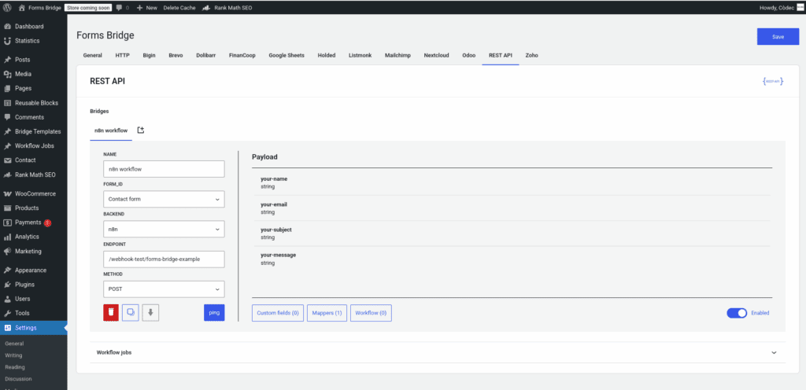Open the Bridge Templates sidebar item
This screenshot has height=390, width=806.
coord(33,131)
